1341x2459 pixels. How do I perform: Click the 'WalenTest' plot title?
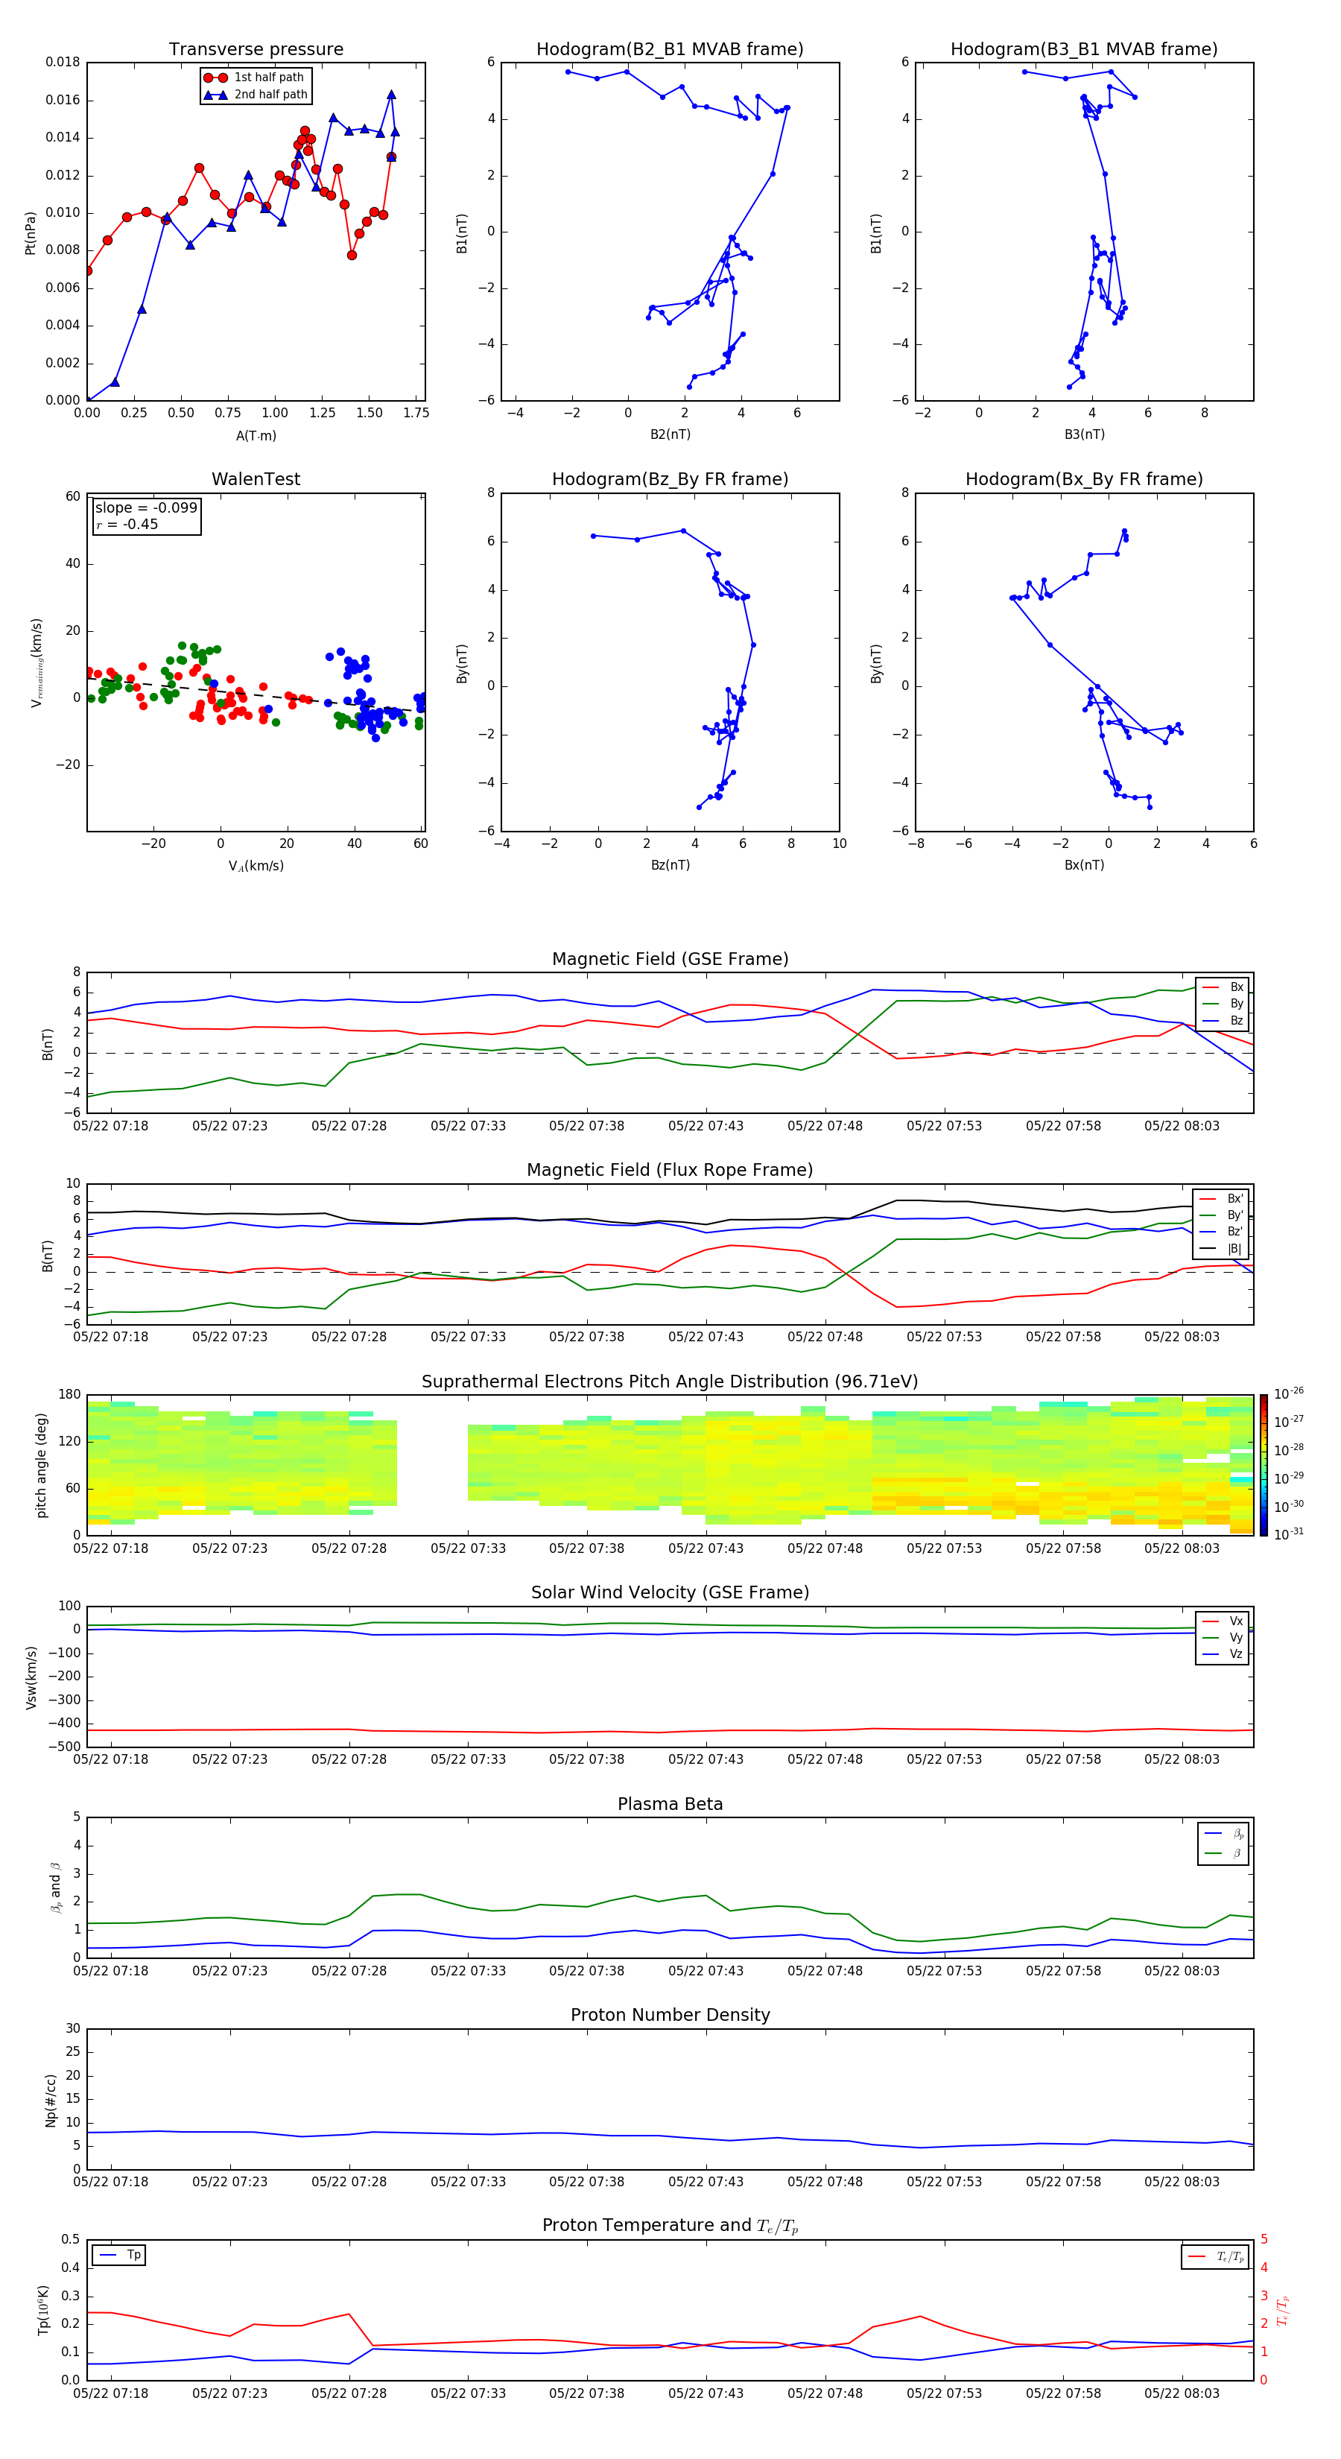(x=256, y=479)
